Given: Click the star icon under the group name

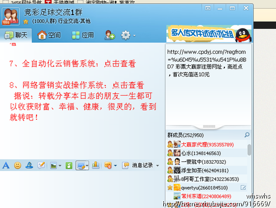Looking at the screenshot, I should pyautogui.click(x=26, y=22).
